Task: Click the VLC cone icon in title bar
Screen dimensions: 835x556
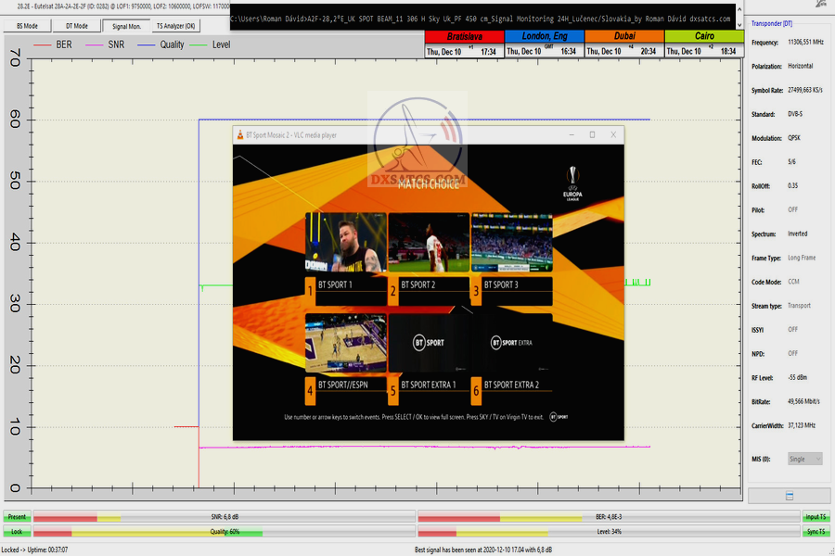Action: [241, 135]
